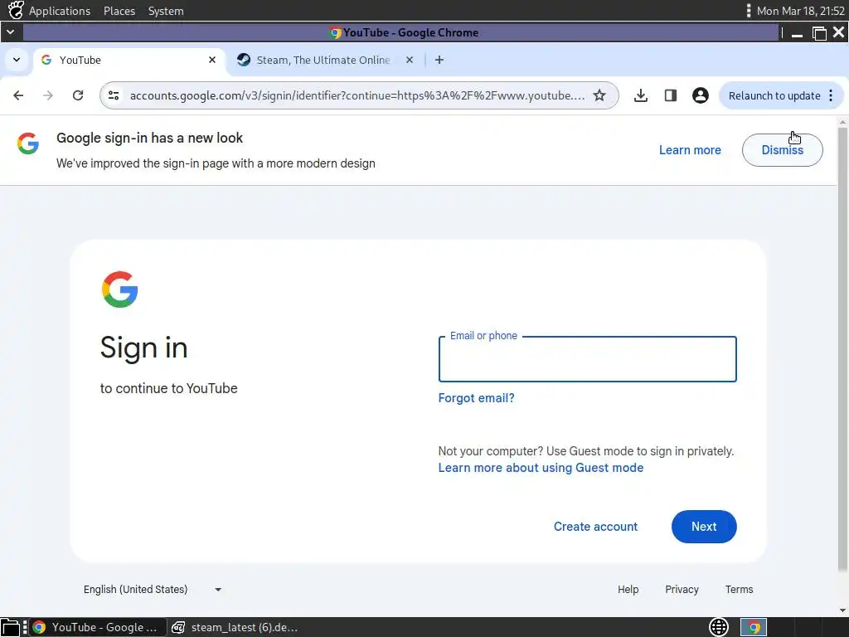849x637 pixels.
Task: Click Create account
Action: click(x=595, y=527)
